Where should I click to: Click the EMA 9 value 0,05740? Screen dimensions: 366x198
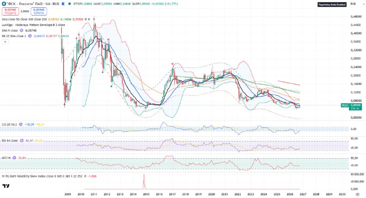pos(31,31)
